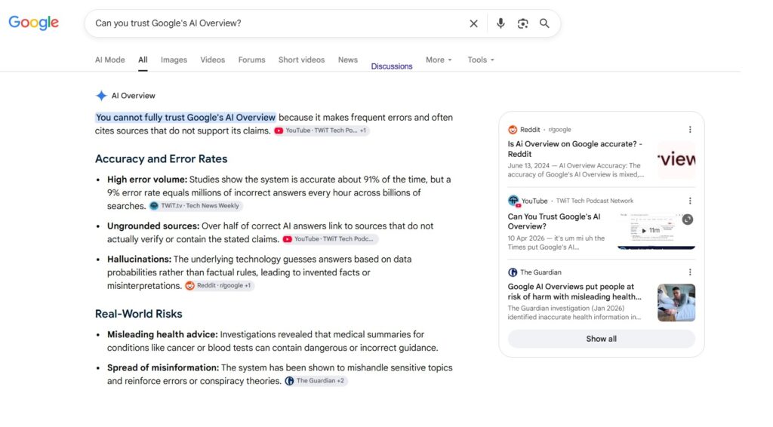Expand the More dropdown
The image size is (773, 427).
[439, 60]
